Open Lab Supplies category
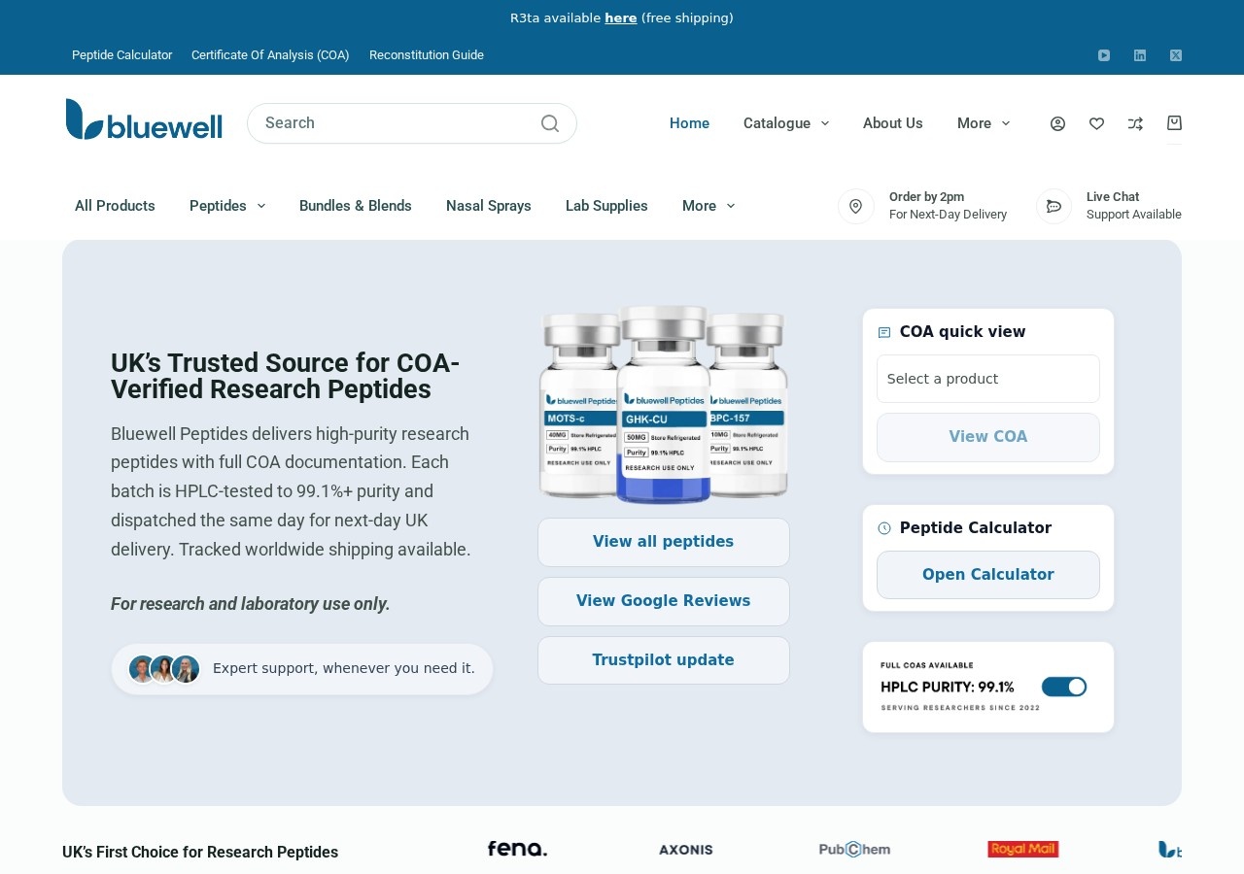 pos(606,206)
